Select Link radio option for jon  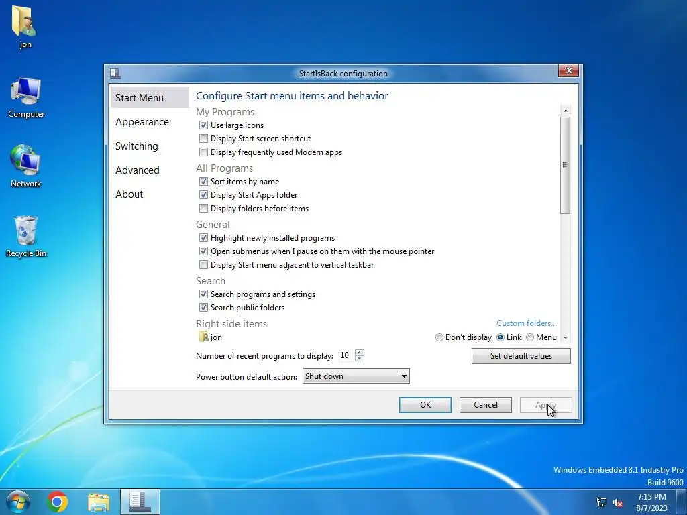click(x=500, y=337)
